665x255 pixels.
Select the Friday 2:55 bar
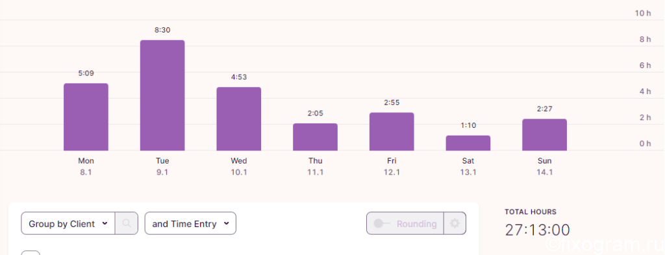(392, 131)
